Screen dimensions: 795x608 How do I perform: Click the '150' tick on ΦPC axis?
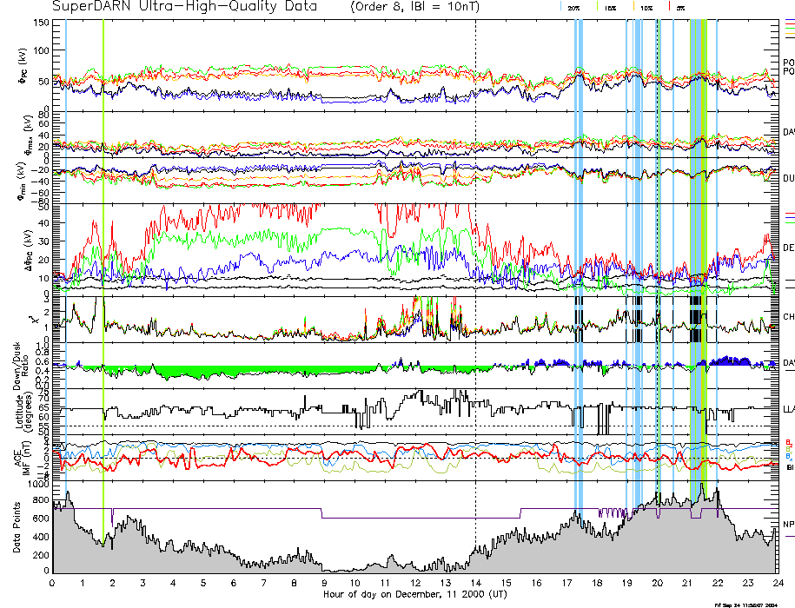coord(41,23)
